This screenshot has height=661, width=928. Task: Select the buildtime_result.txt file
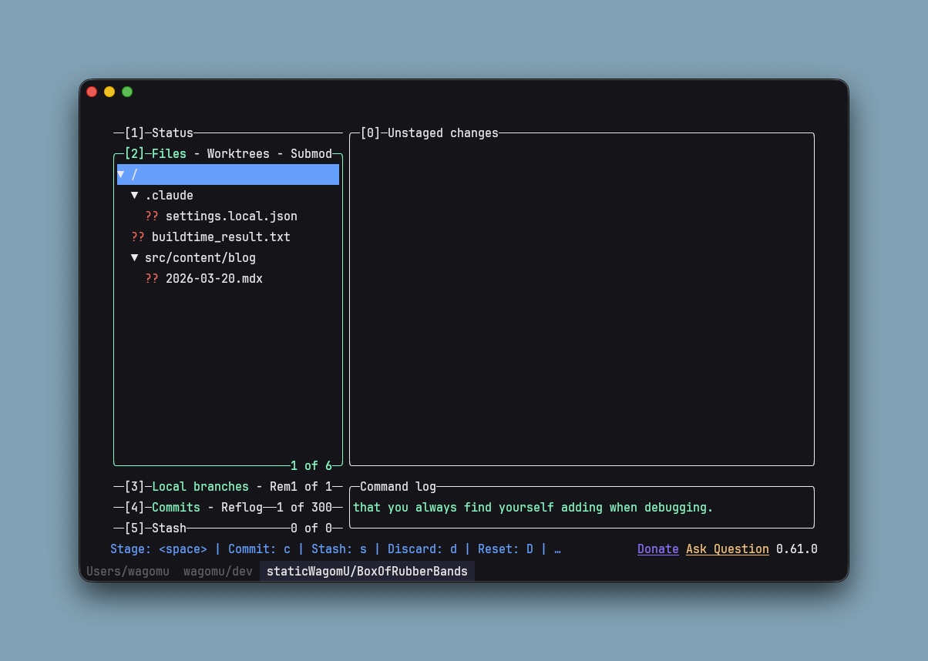point(220,237)
